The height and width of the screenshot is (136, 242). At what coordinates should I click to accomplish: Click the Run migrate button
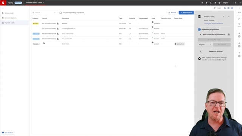222,45
